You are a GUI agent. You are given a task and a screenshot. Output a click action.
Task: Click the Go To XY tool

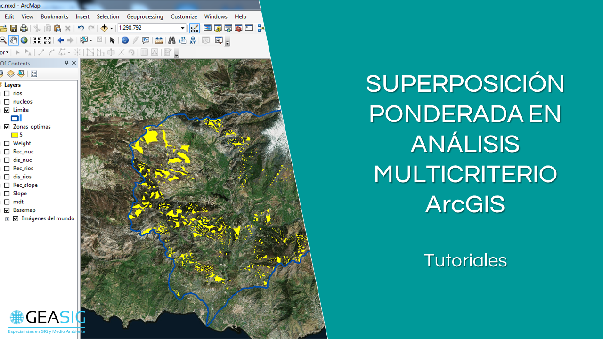[x=193, y=40]
